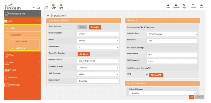Image resolution: width=211 pixels, height=103 pixels.
Task: Open the Modalità di lavoro dropdown
Action: 98,61
